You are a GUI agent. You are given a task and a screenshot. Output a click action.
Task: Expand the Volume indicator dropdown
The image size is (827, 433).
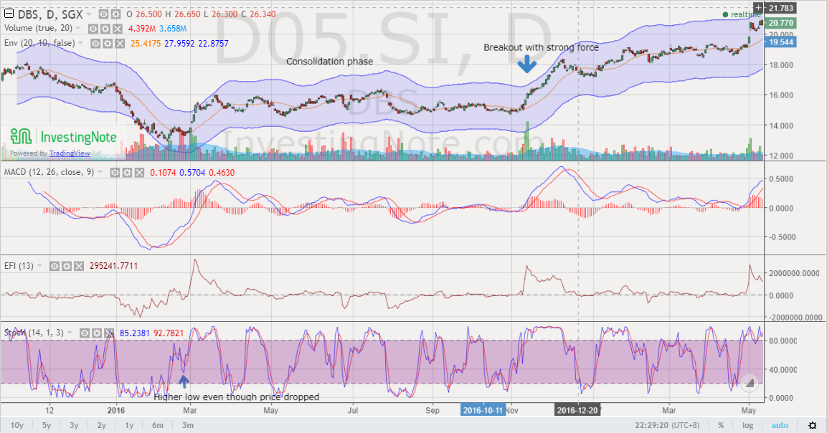point(77,27)
